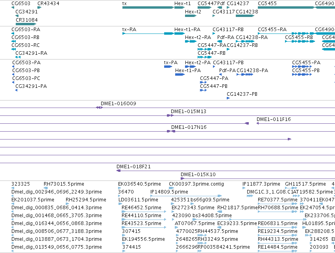This screenshot has height=253, width=335.
Task: Click the Hex-t1-PA protein bar
Action: [180, 74]
